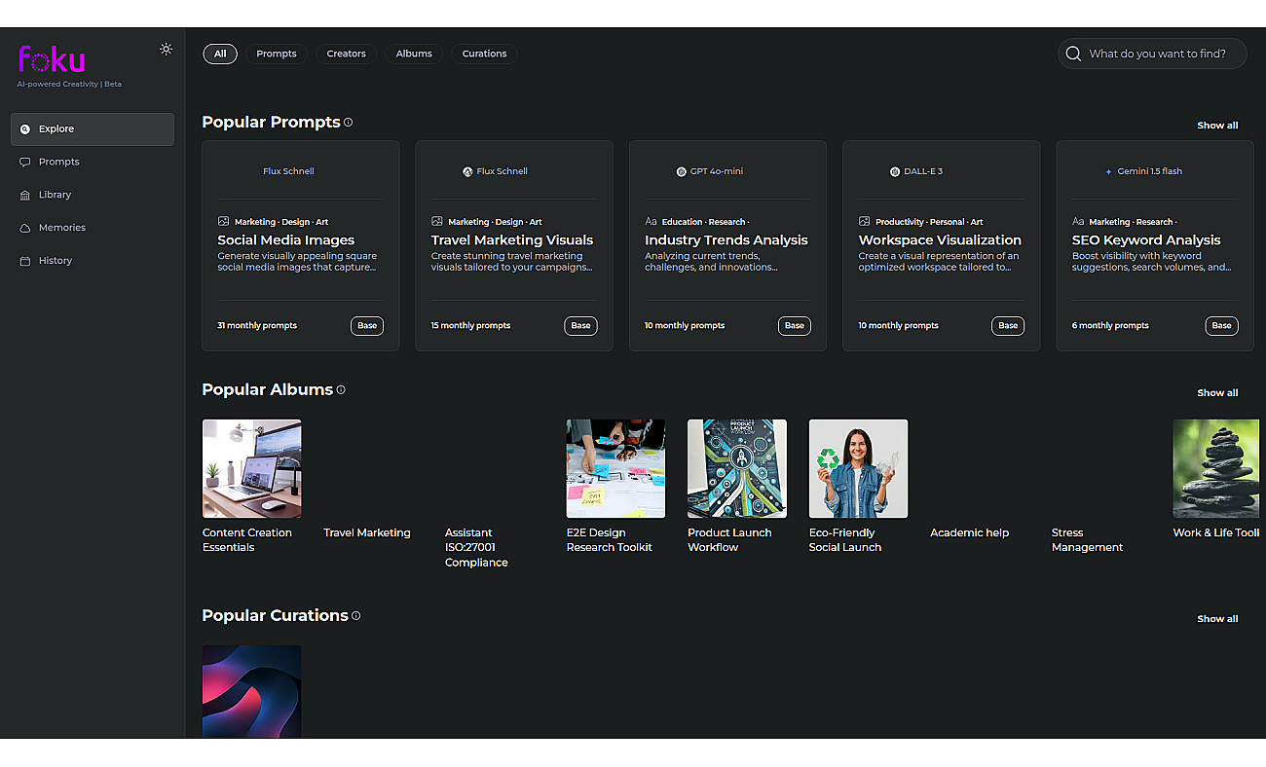Click the "6 monthly prompts" text
This screenshot has height=767, width=1266.
(x=1110, y=326)
